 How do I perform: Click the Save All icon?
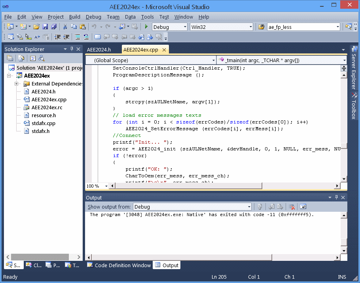click(x=54, y=27)
